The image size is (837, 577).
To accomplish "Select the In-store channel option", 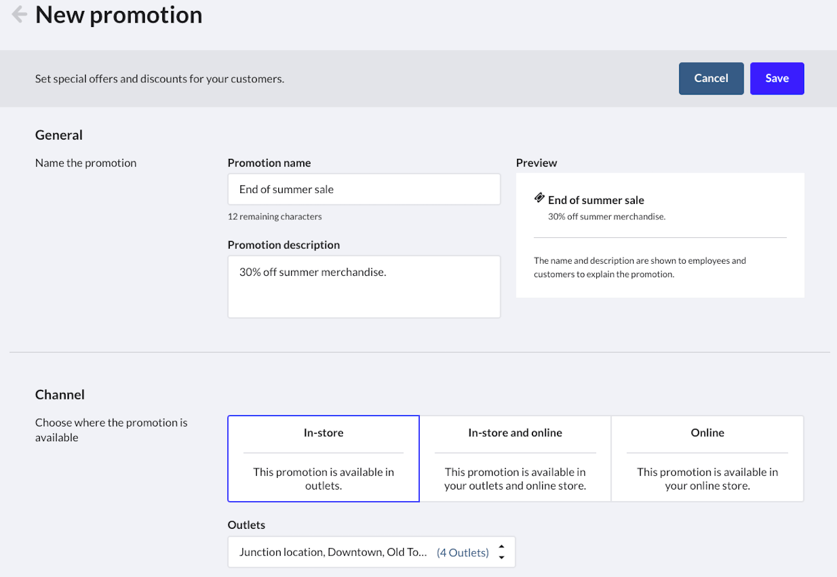I will click(x=323, y=458).
